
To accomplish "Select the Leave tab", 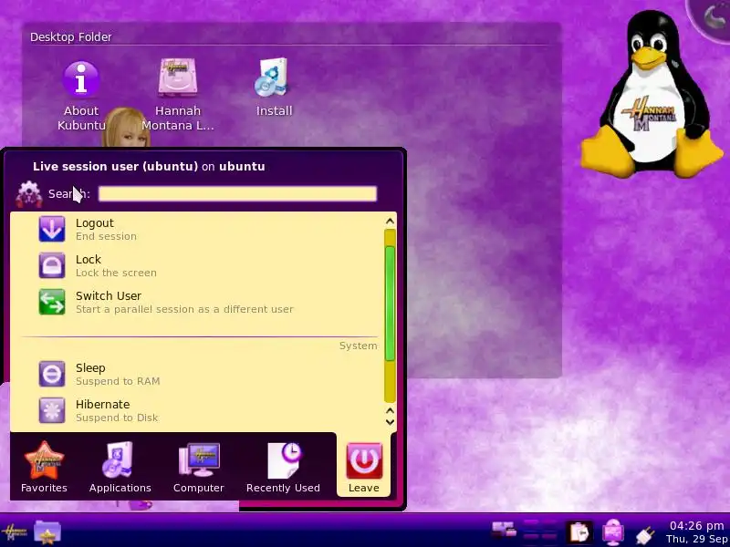I will (363, 467).
